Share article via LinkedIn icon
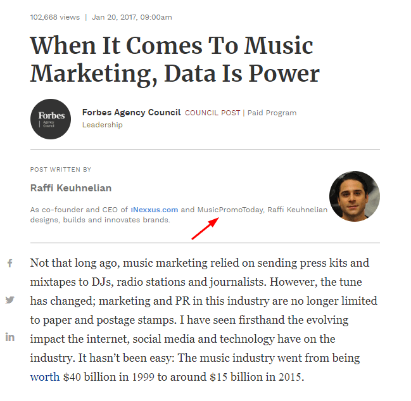Screen dimensions: 411x401 pyautogui.click(x=10, y=337)
